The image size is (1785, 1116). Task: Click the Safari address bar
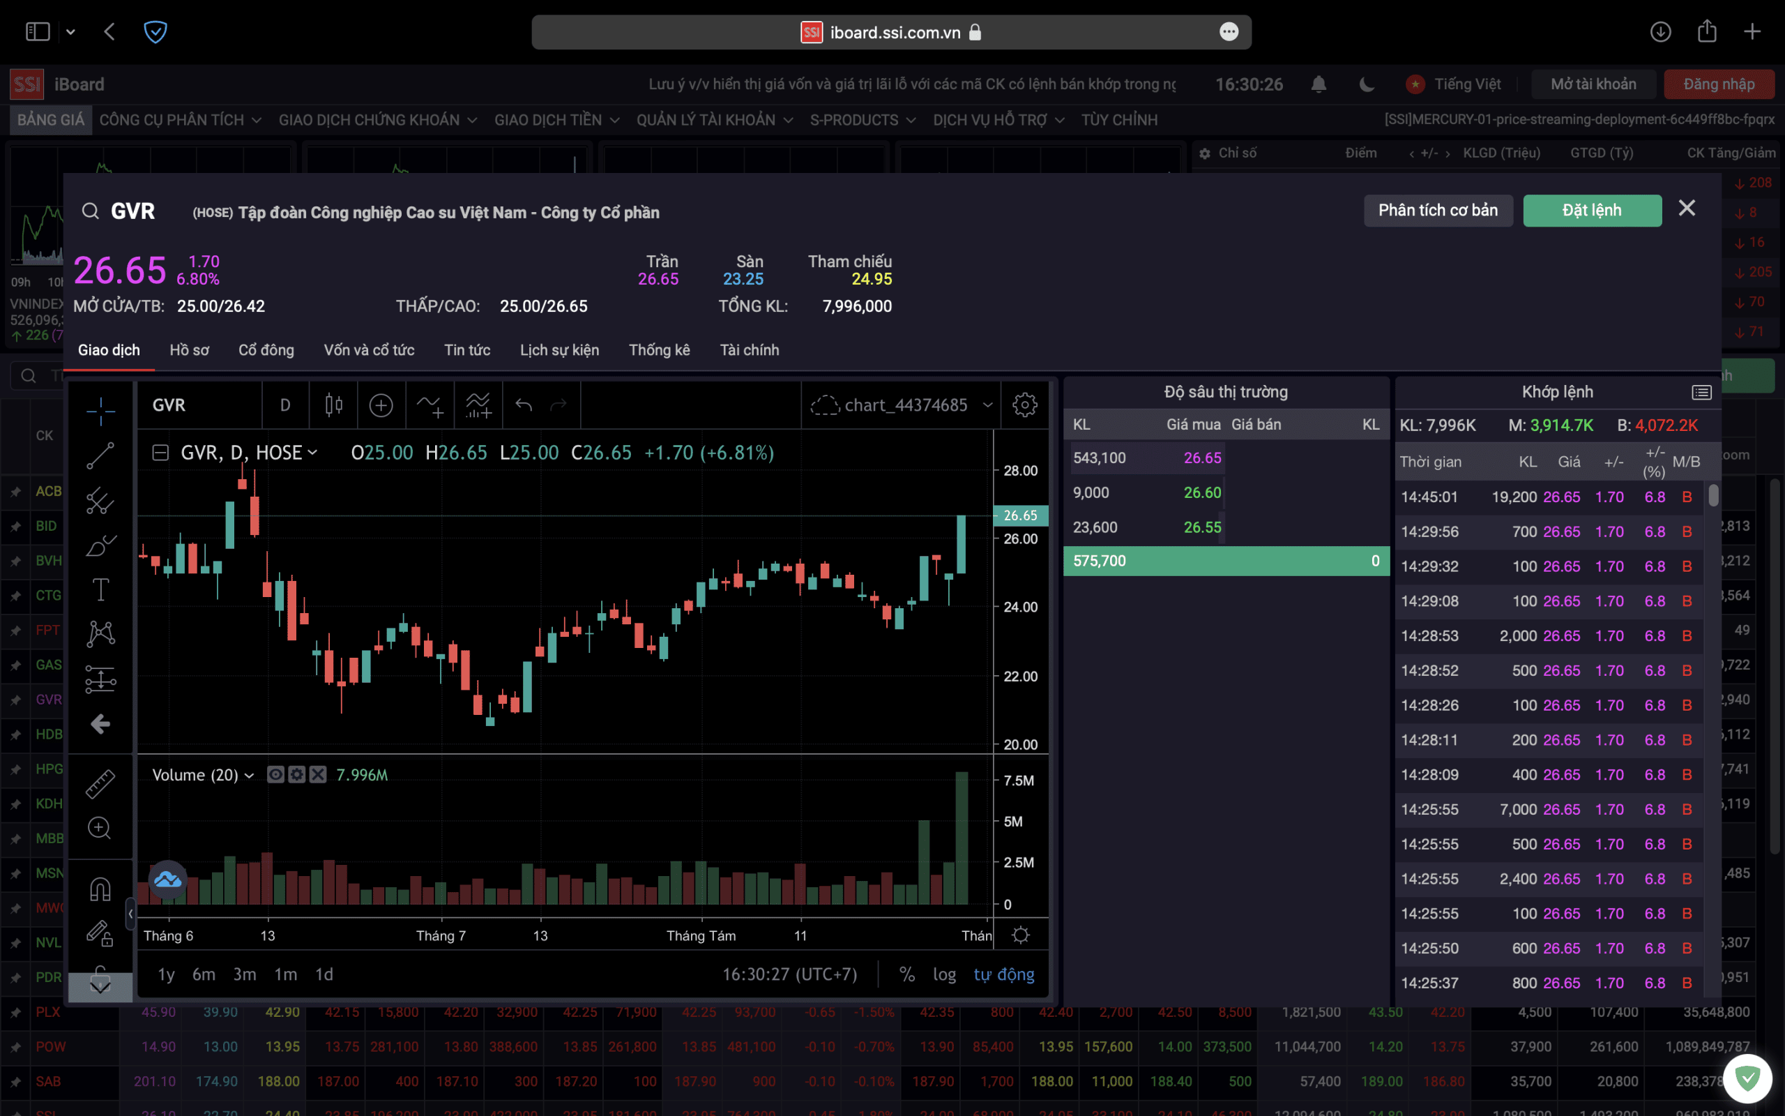tap(891, 32)
